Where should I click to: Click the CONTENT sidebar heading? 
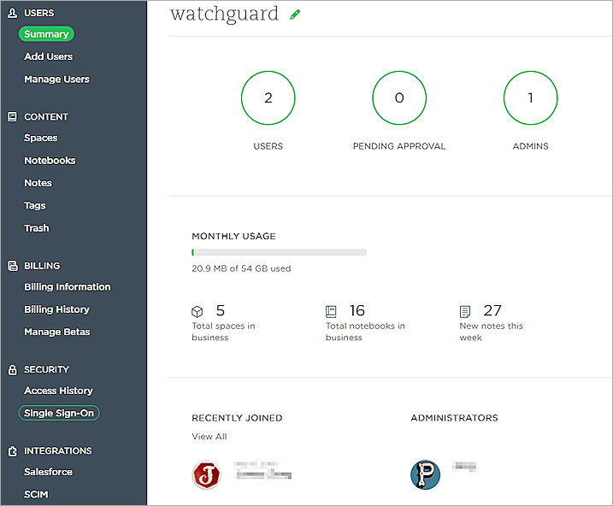point(46,117)
